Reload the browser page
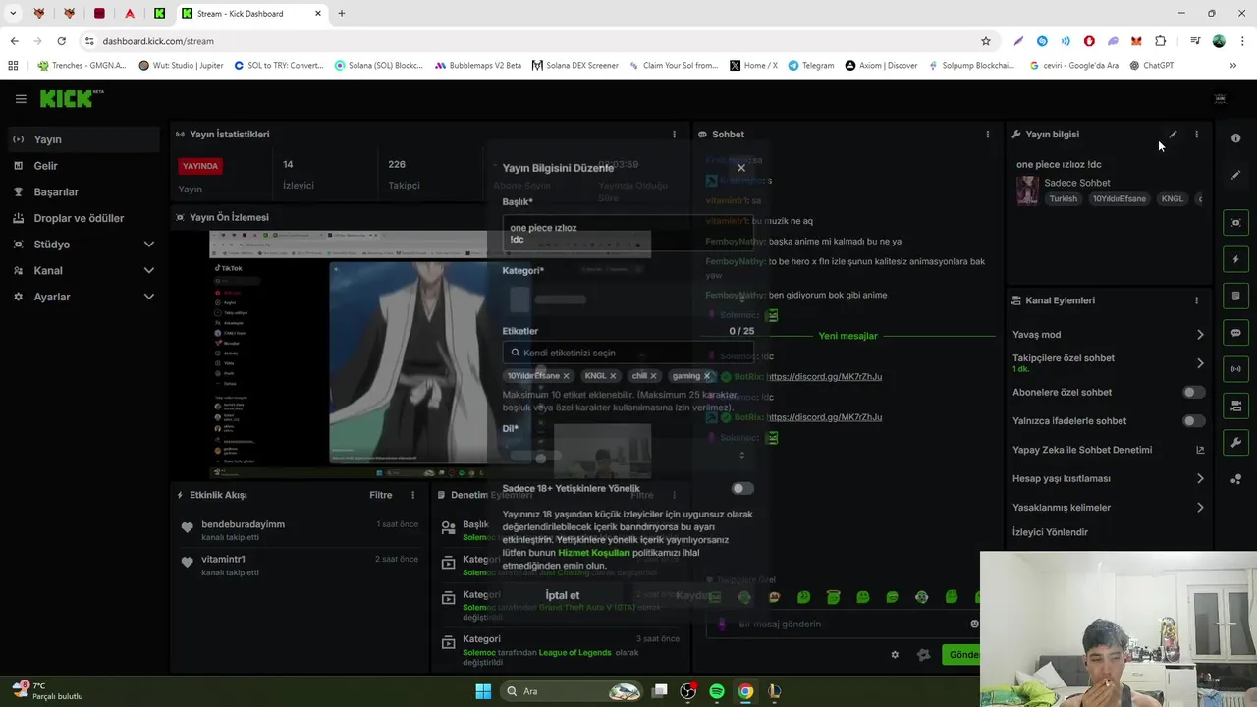Image resolution: width=1257 pixels, height=707 pixels. 61,41
